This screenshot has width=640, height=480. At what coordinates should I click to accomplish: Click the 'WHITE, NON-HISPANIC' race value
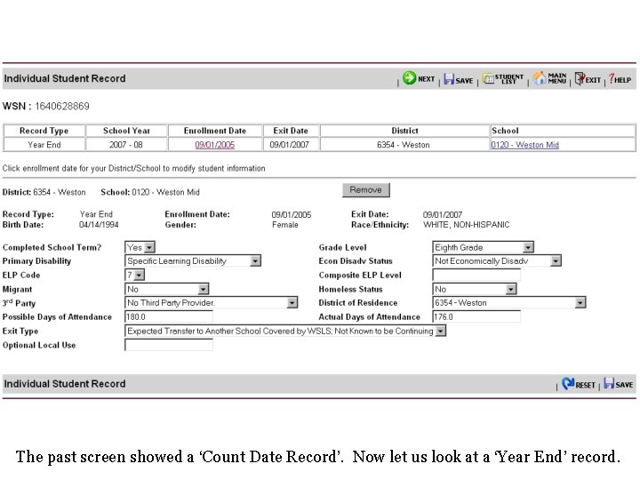click(x=466, y=225)
